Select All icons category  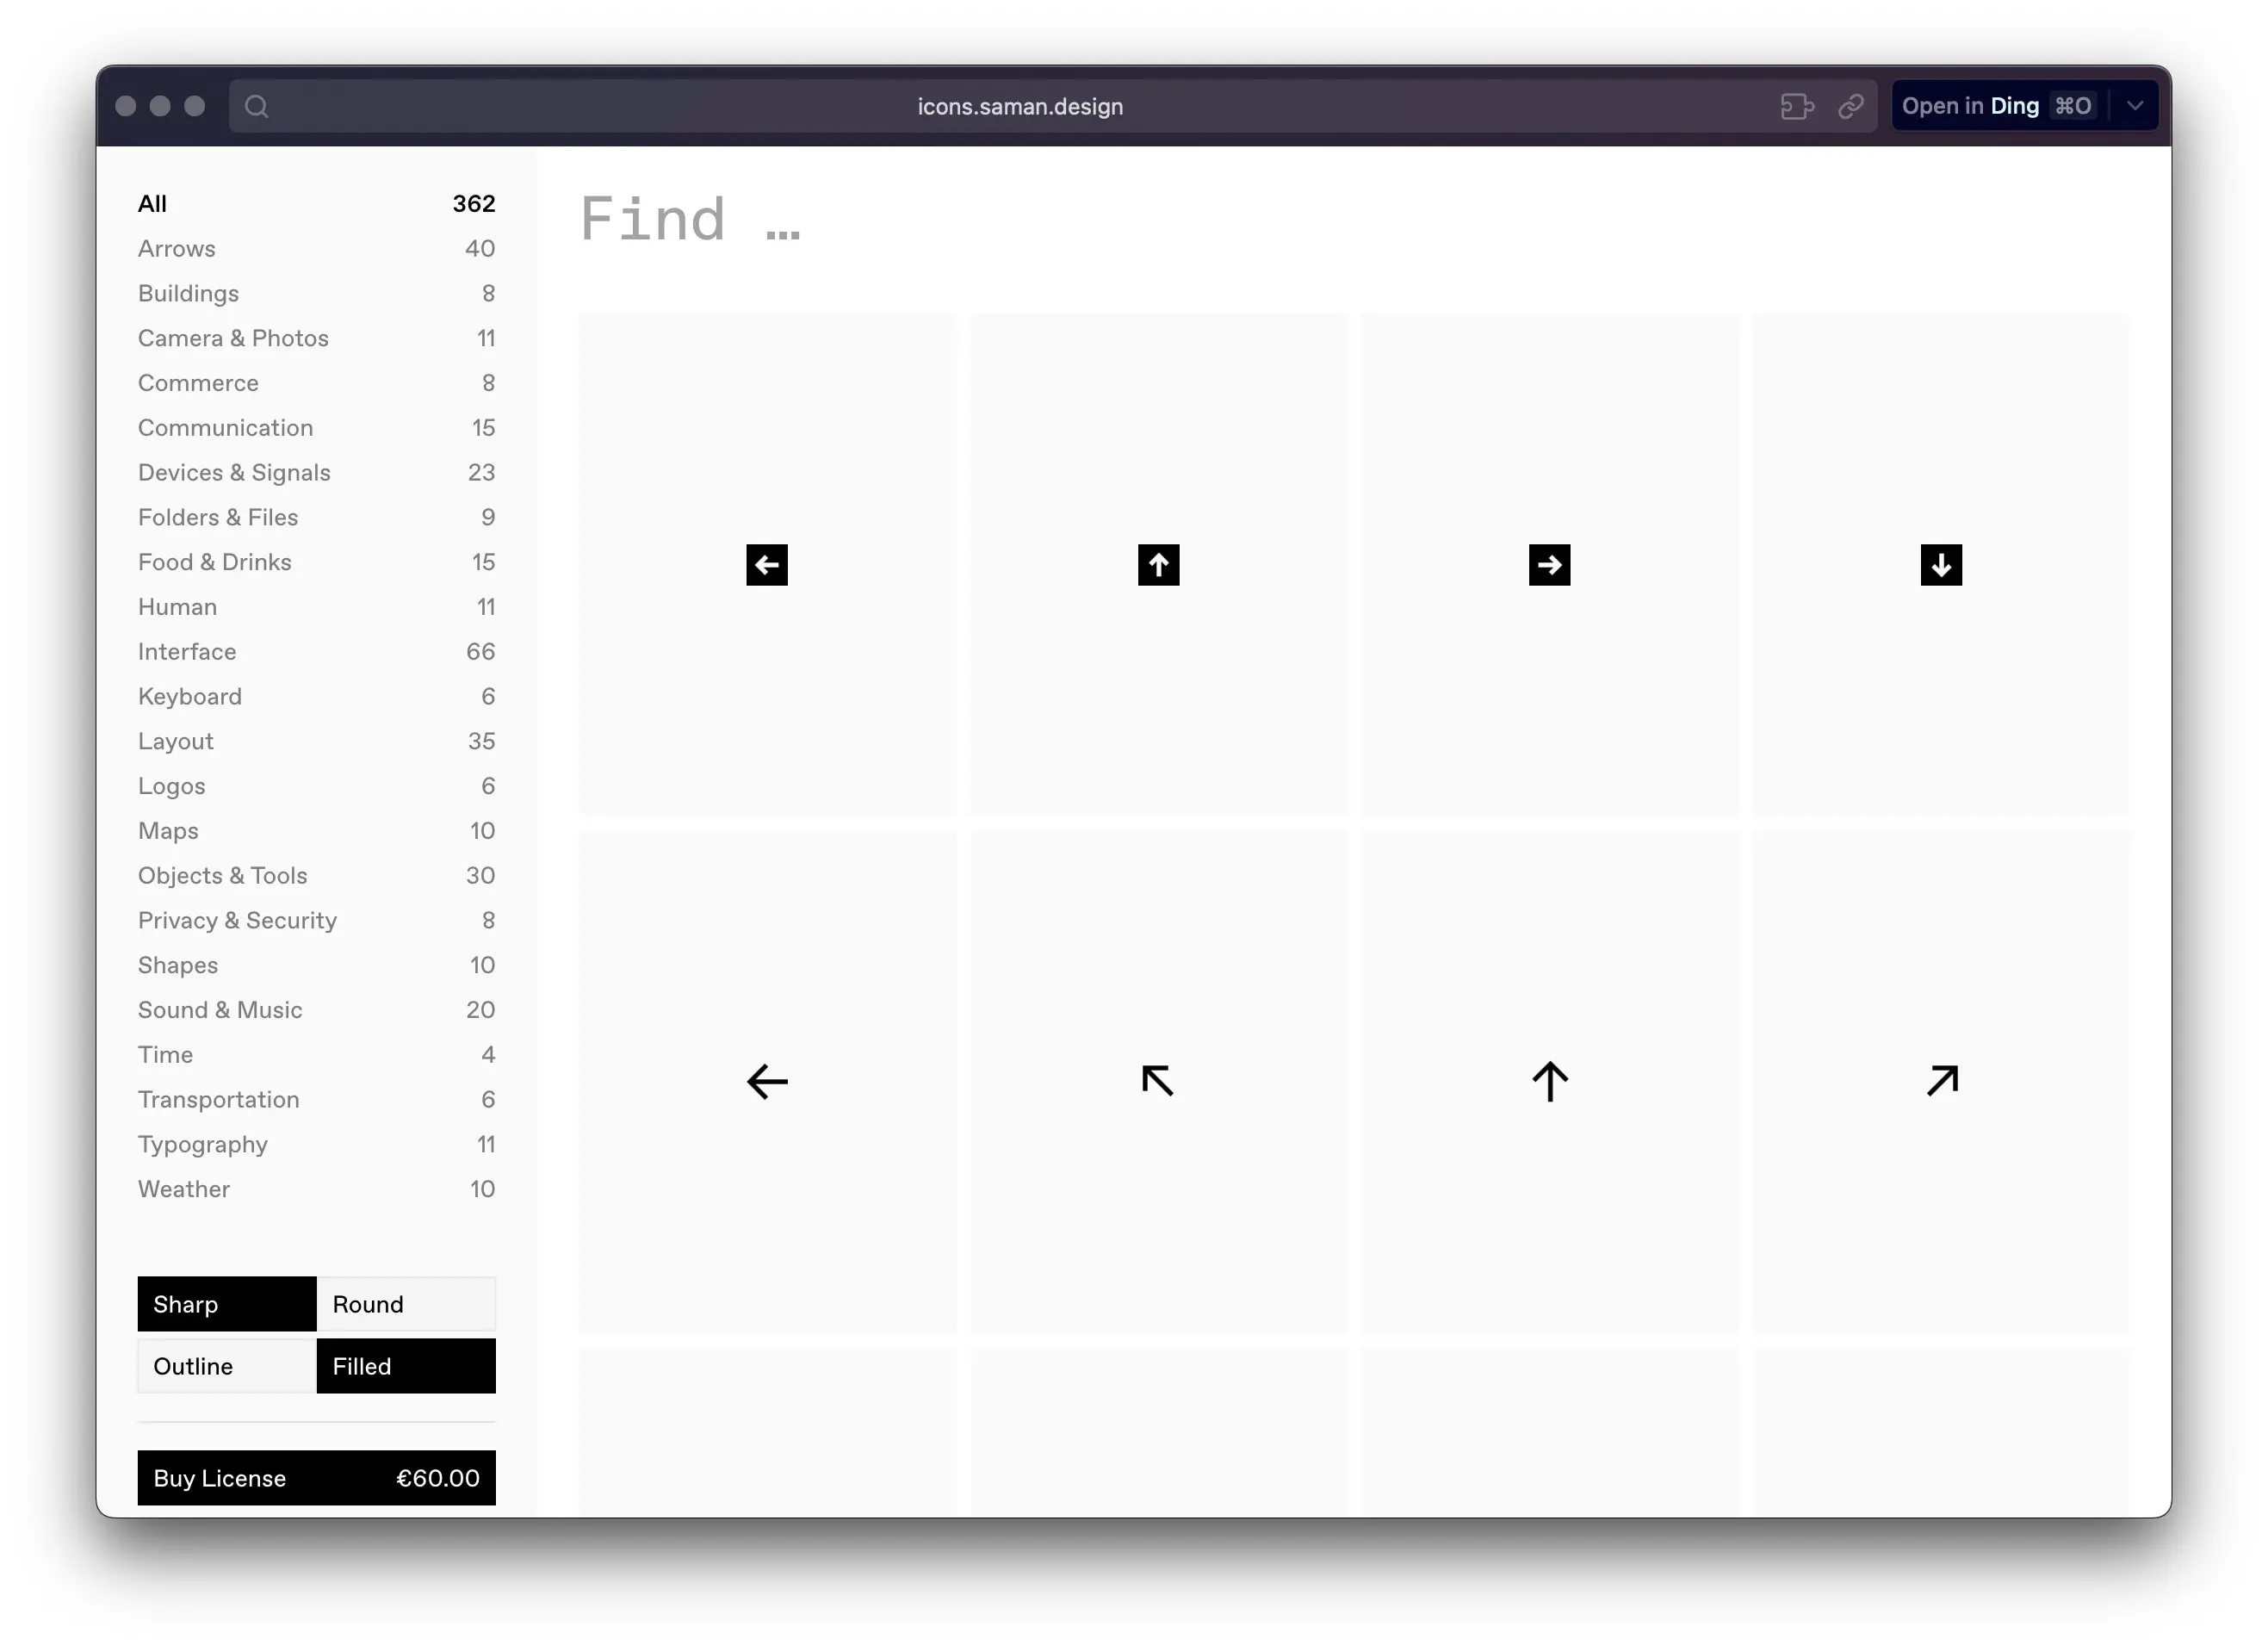152,202
